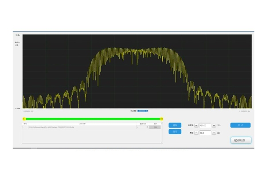
Task: Click the 文件名称 column header
Action: pos(82,124)
